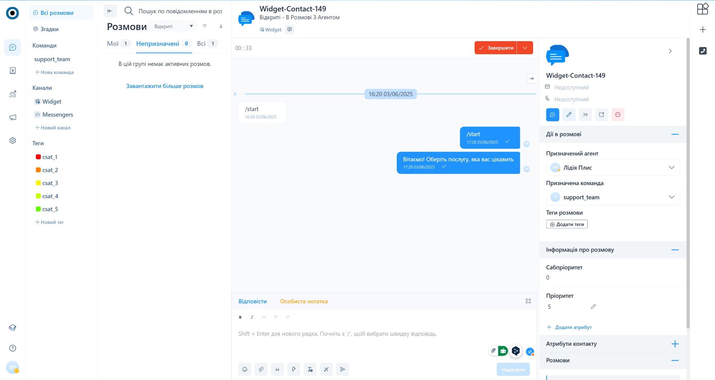This screenshot has height=380, width=715.
Task: Click the Завантажити більше розмов link
Action: coord(165,86)
